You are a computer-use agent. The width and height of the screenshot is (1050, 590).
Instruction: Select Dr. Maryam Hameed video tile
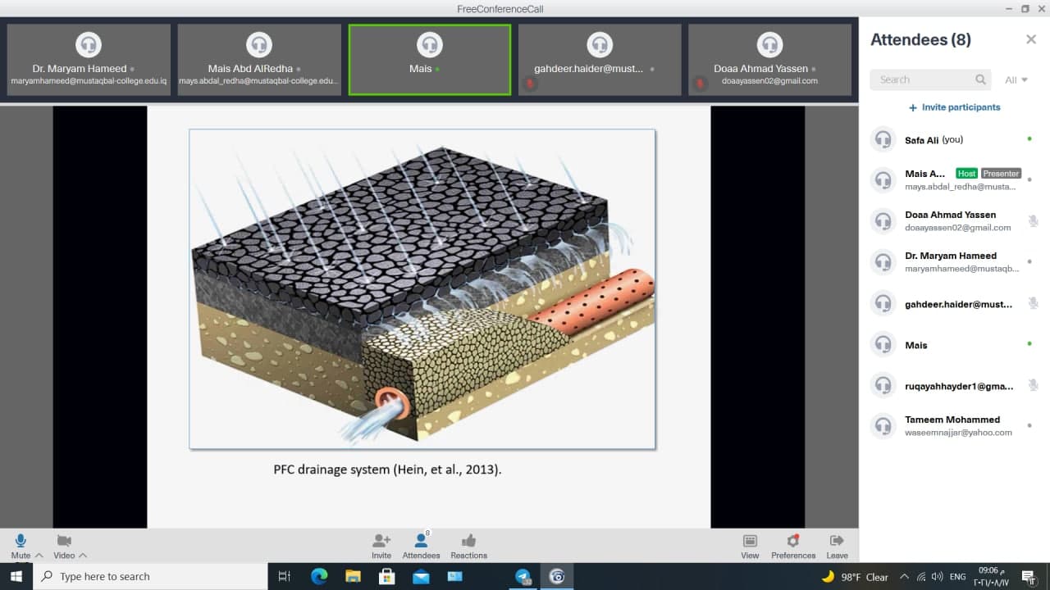pos(89,60)
